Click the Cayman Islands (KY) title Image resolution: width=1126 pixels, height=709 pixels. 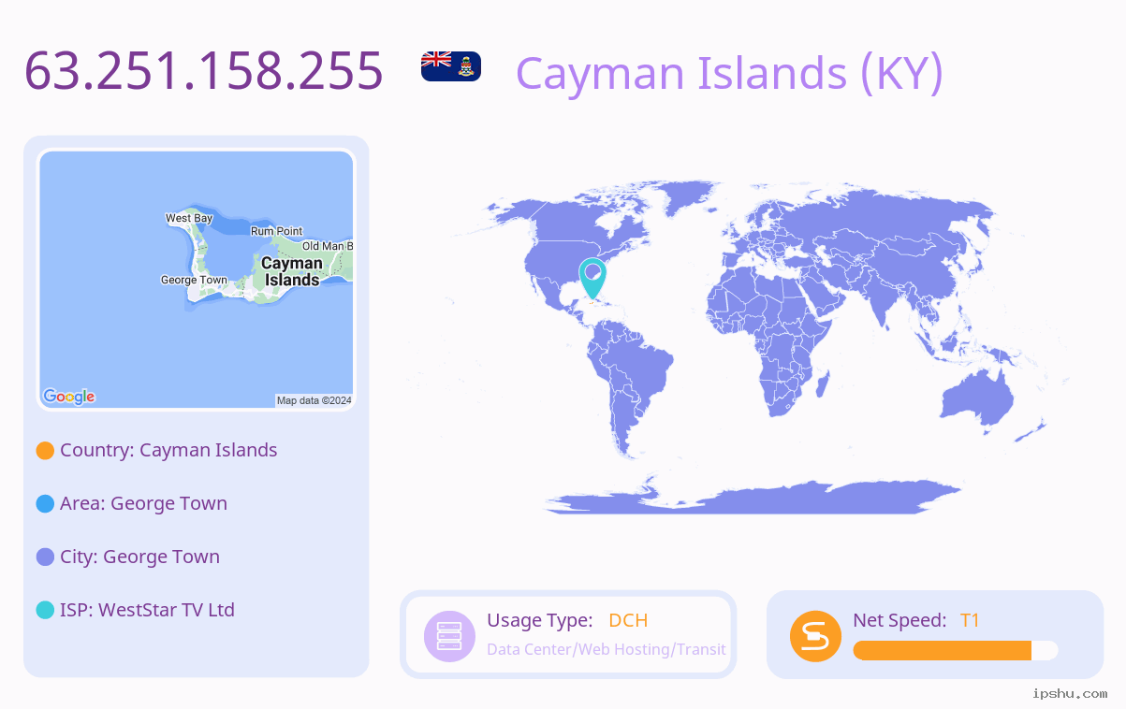(x=729, y=73)
